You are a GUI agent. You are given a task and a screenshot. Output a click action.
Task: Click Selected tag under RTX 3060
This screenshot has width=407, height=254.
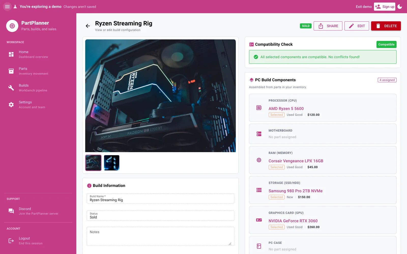tap(277, 227)
